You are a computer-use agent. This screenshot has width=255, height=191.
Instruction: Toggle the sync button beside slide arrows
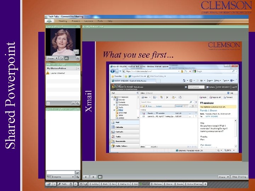point(100,177)
